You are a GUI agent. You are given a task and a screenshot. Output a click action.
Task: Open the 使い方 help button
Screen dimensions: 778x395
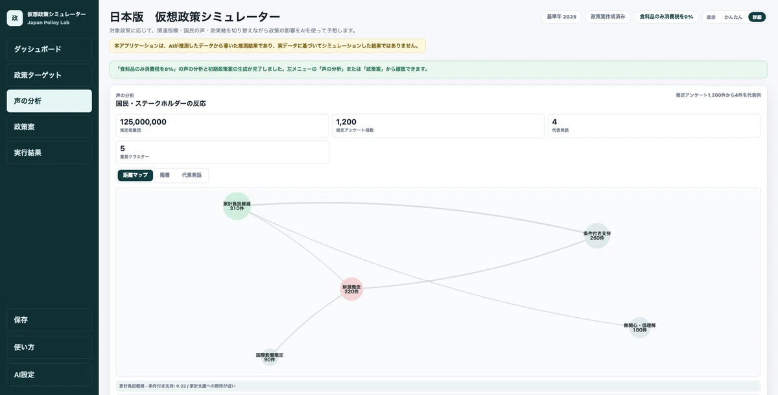pos(49,347)
